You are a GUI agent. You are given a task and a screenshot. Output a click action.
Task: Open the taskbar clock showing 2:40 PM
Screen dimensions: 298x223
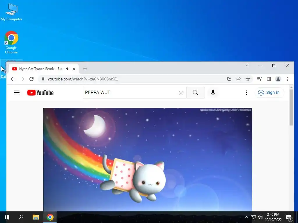coord(273,217)
